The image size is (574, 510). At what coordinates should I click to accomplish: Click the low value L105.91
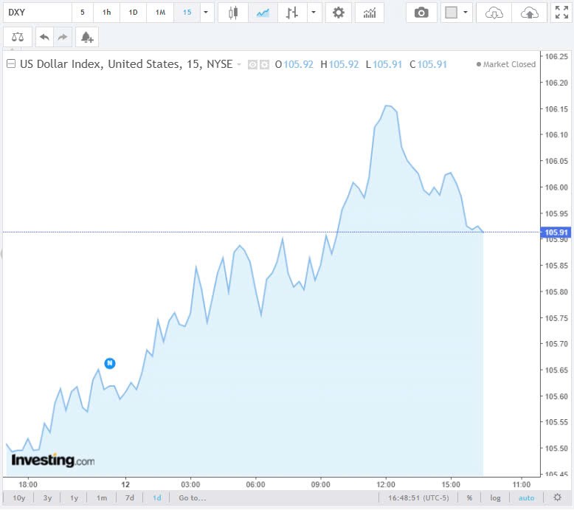tap(384, 64)
